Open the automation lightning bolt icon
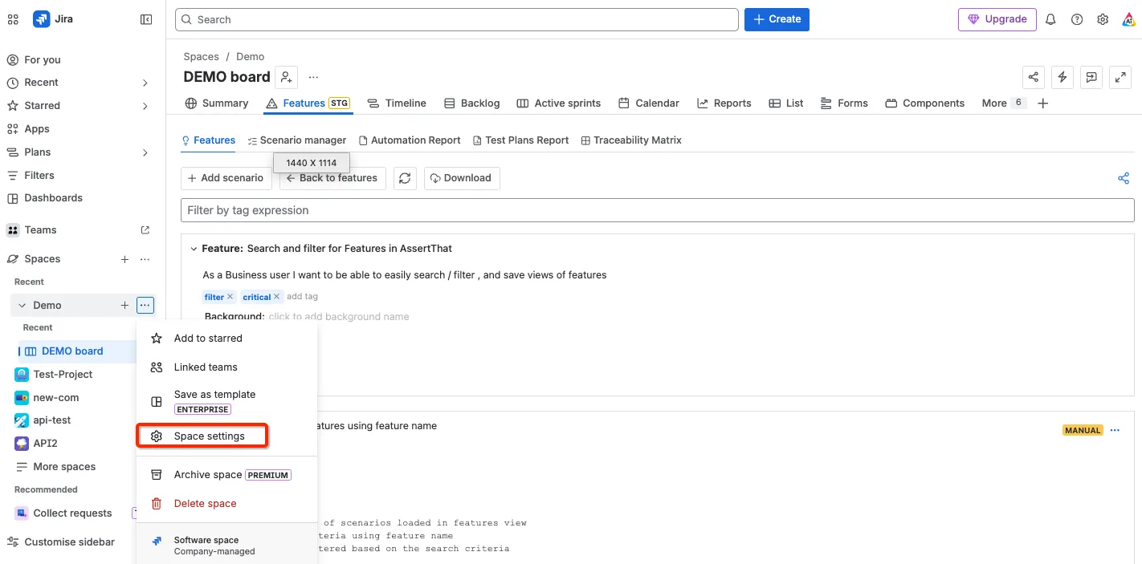This screenshot has width=1142, height=564. pyautogui.click(x=1062, y=77)
